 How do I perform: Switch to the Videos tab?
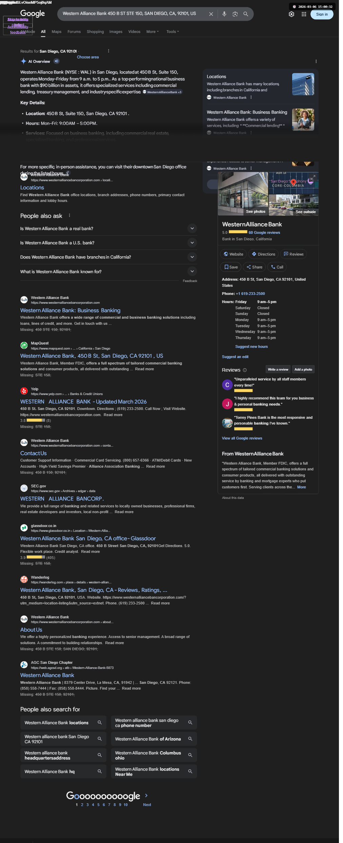coord(134,32)
